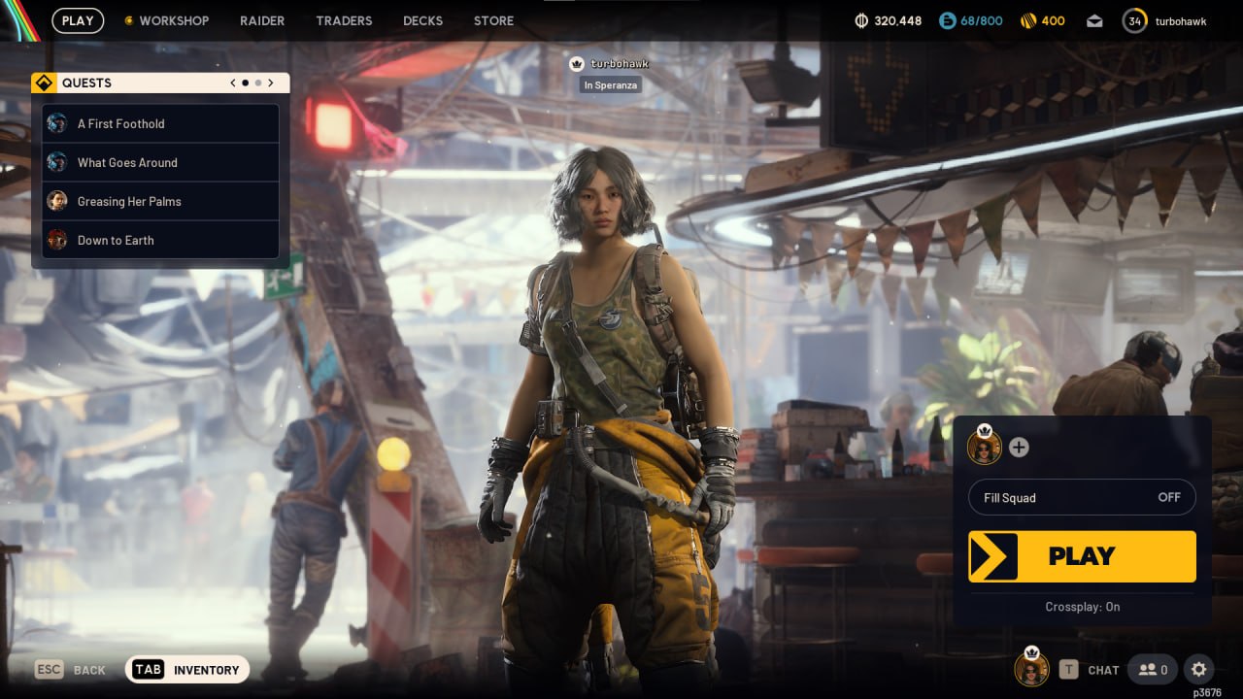Open the quest A First Foothold
The width and height of the screenshot is (1243, 699).
160,123
